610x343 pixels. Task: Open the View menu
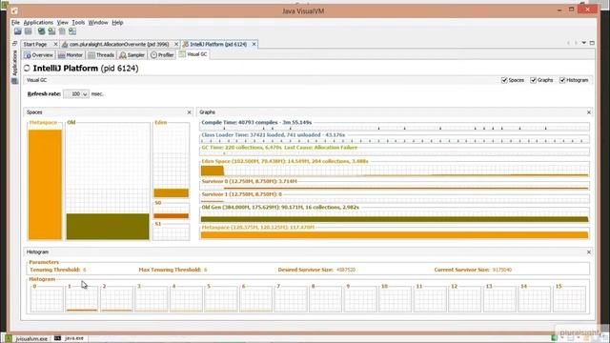[x=62, y=23]
